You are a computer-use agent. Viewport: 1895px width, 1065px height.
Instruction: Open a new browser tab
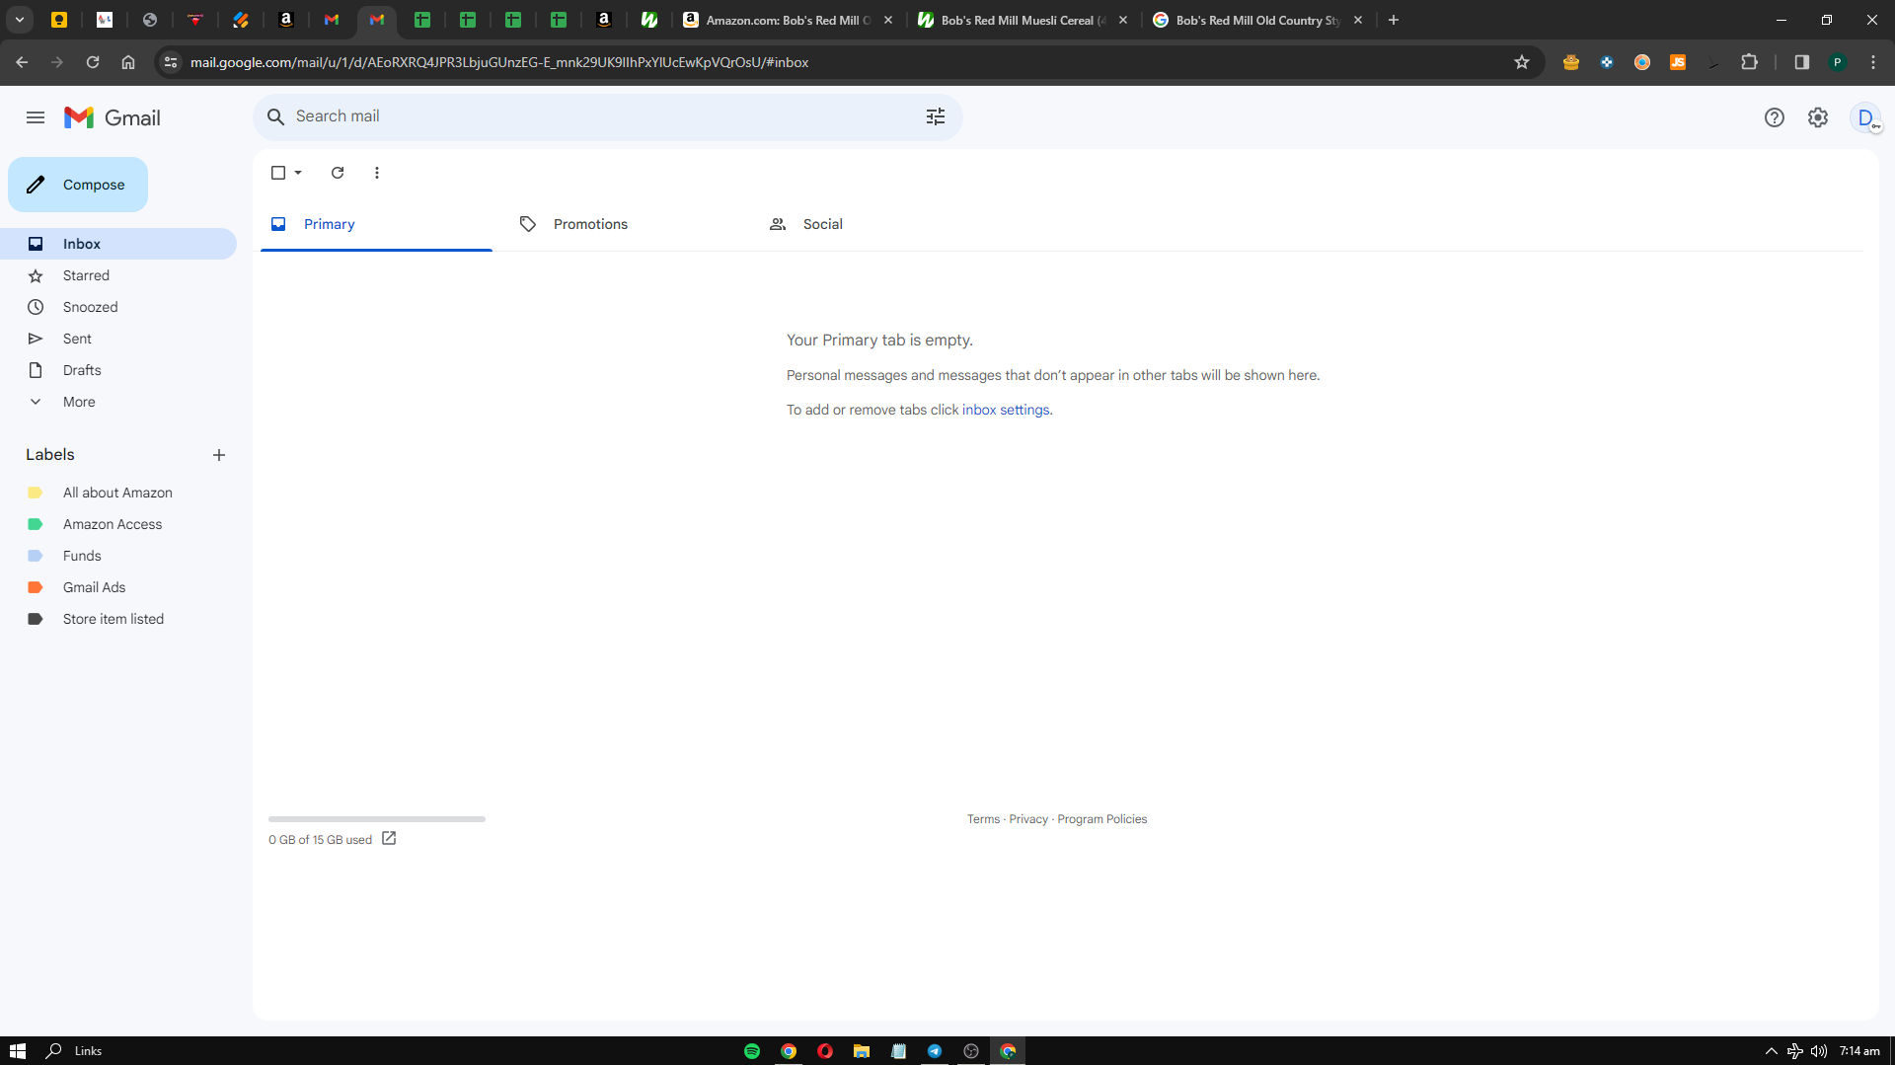[x=1394, y=20]
